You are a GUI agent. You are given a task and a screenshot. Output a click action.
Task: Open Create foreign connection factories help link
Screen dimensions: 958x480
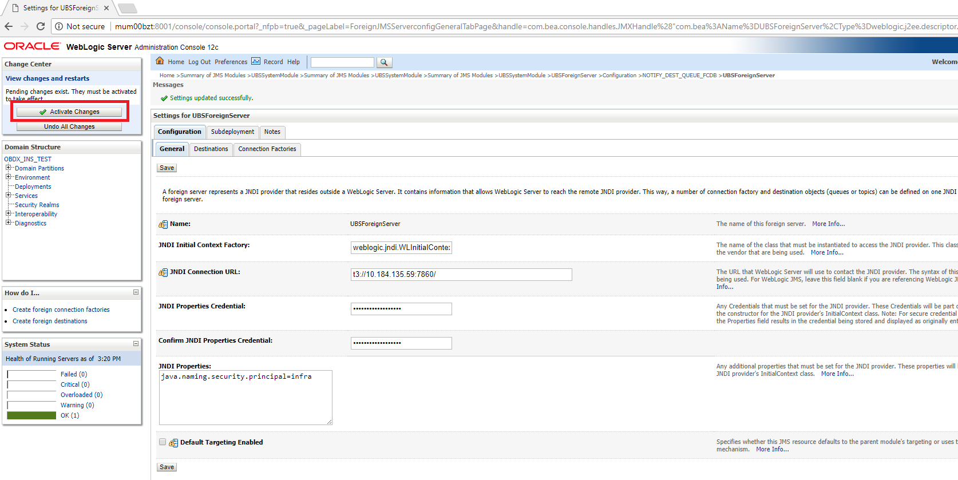tap(61, 310)
